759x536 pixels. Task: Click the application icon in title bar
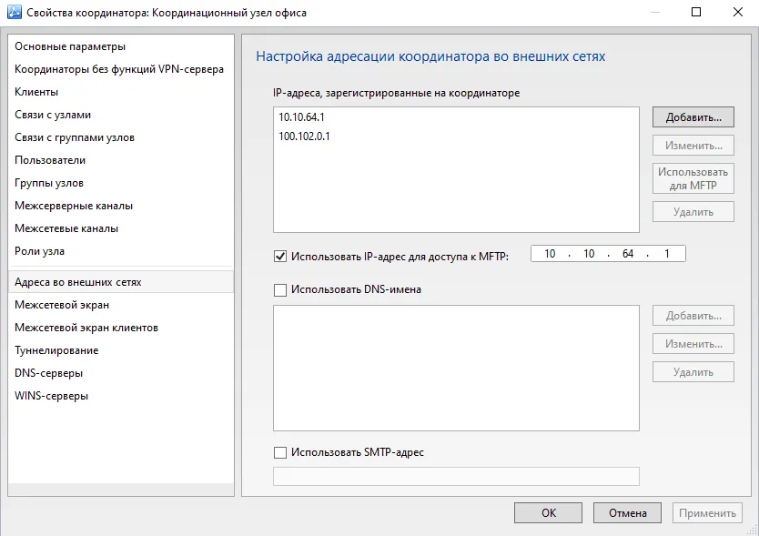click(14, 12)
